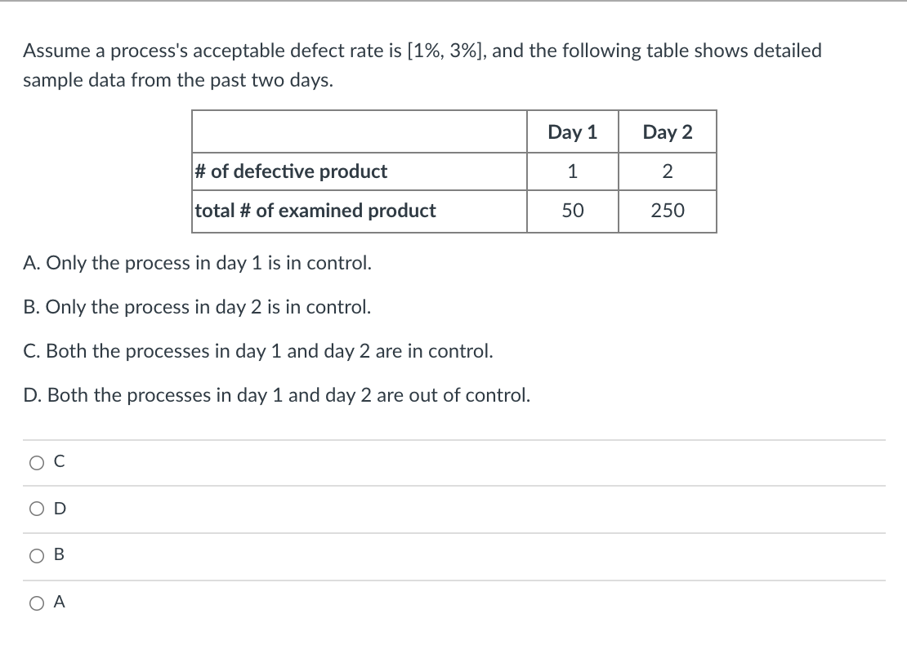The height and width of the screenshot is (645, 907).
Task: Click the answer label C
Action: [x=57, y=462]
